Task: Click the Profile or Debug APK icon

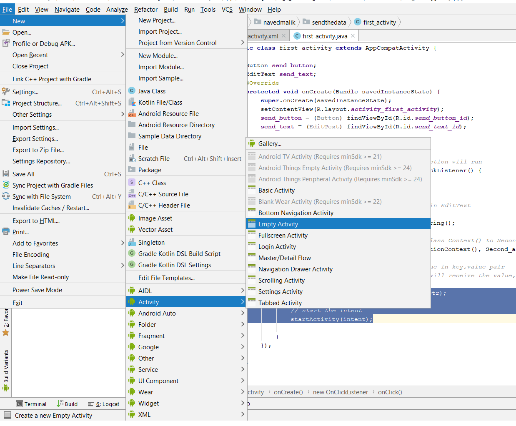Action: click(x=6, y=43)
